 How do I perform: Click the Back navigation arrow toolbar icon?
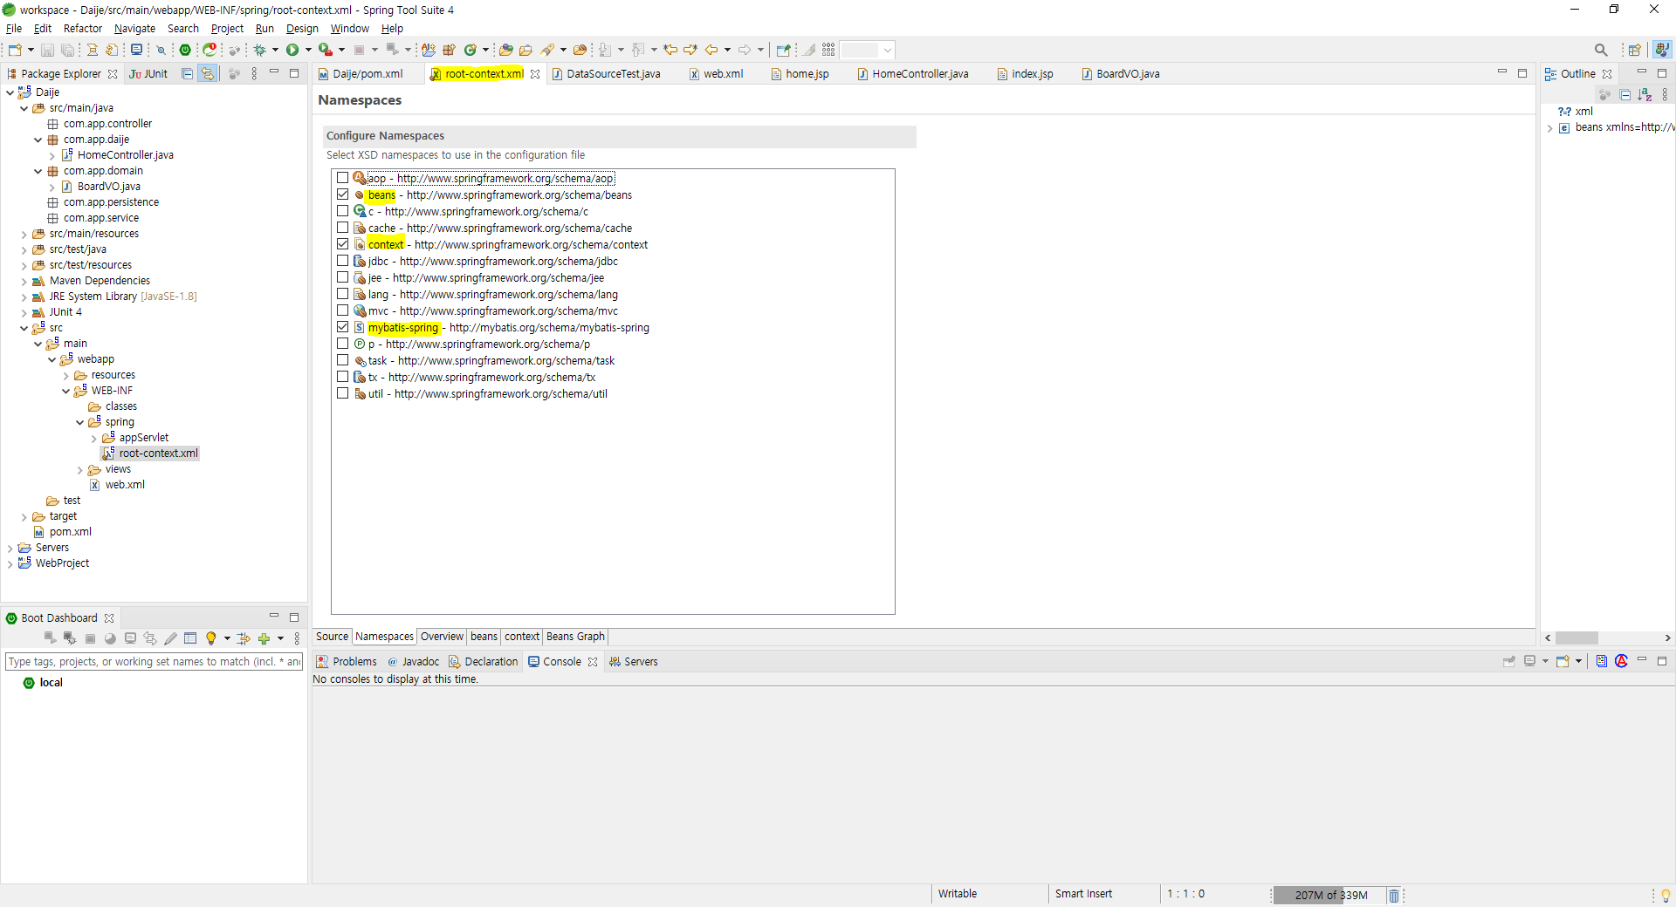point(711,50)
